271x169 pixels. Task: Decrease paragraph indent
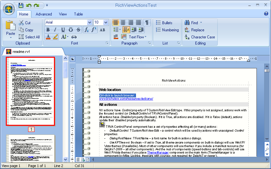134,30
